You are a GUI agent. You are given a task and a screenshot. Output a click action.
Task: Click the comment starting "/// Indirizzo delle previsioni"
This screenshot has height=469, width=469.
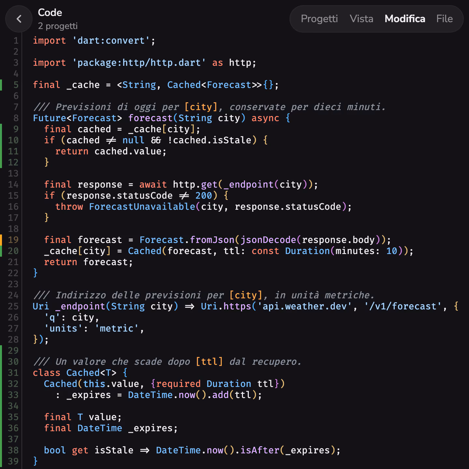pos(204,295)
